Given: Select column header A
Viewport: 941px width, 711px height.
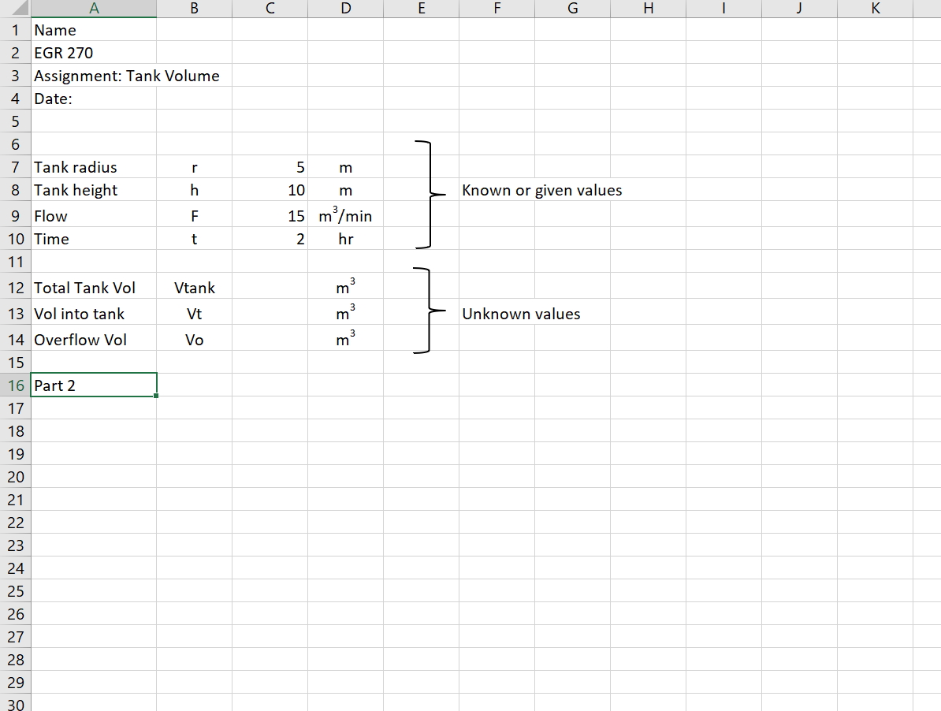Looking at the screenshot, I should click(94, 8).
